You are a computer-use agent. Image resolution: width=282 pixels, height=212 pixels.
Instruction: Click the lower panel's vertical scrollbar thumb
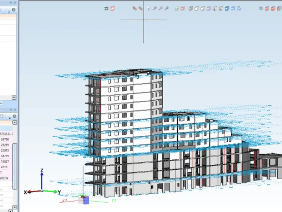pos(15,166)
